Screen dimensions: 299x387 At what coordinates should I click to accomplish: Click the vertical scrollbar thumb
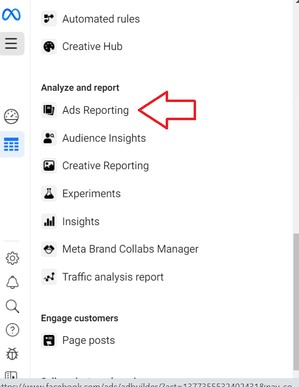(x=296, y=302)
